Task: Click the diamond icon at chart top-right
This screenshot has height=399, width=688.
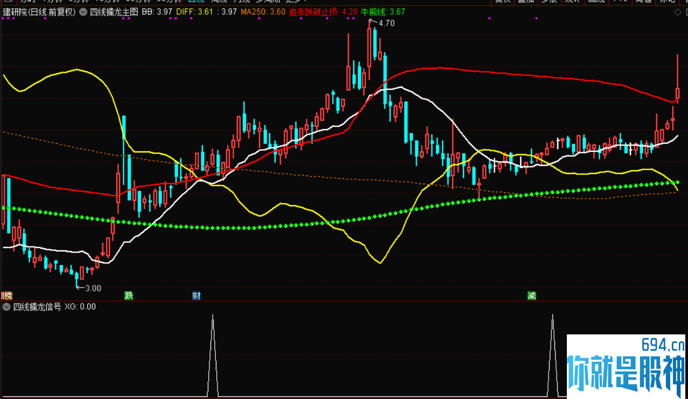Action: pos(677,12)
